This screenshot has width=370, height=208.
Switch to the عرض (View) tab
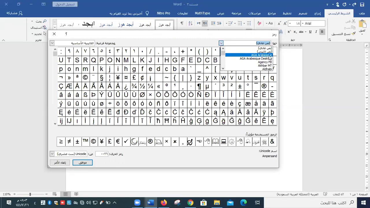pos(221,13)
